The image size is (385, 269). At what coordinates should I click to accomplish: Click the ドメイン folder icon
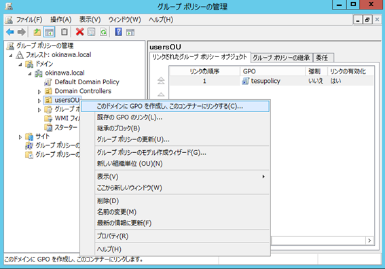pos(29,64)
